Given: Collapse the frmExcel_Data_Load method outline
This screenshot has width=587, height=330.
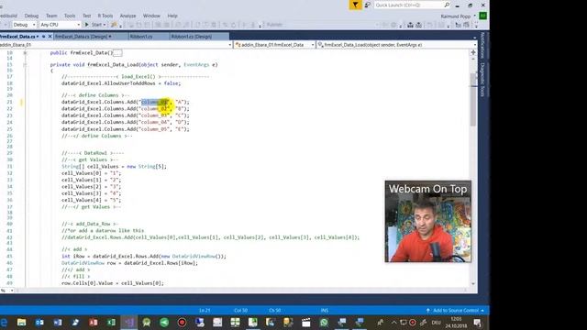Looking at the screenshot, I should pos(25,65).
